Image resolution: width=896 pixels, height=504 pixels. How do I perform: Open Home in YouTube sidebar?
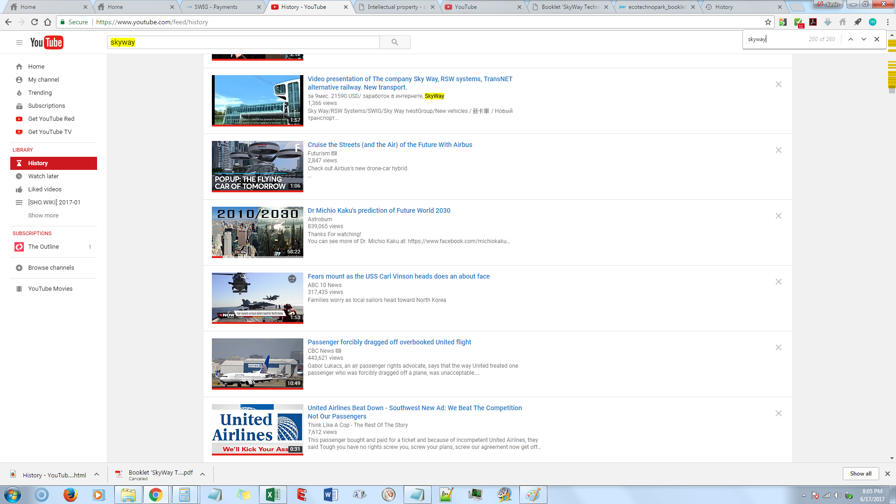54,67
